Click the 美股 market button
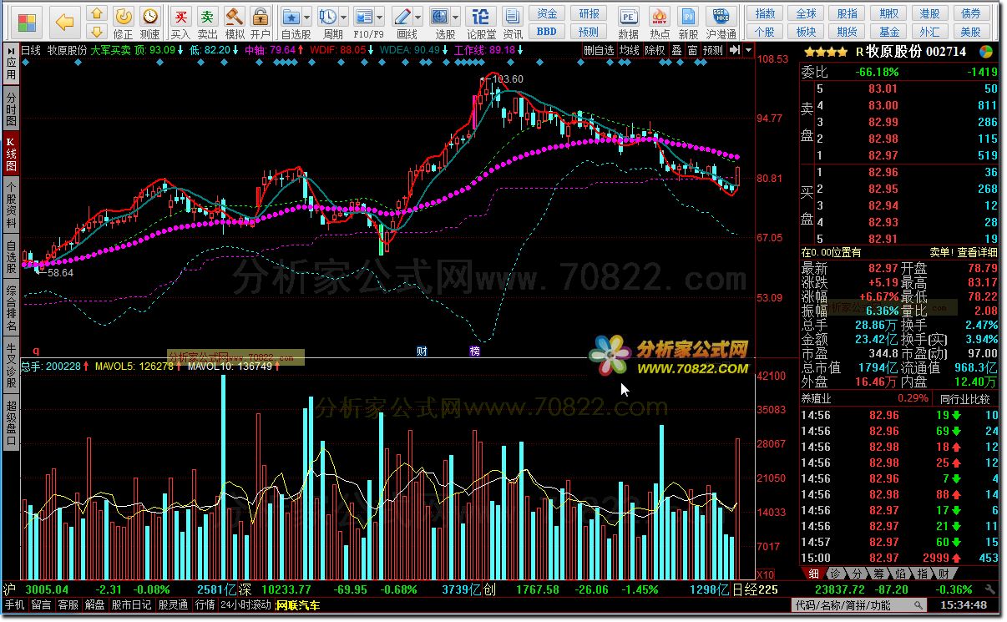Screen dimensions: 1007x622 click(x=970, y=32)
